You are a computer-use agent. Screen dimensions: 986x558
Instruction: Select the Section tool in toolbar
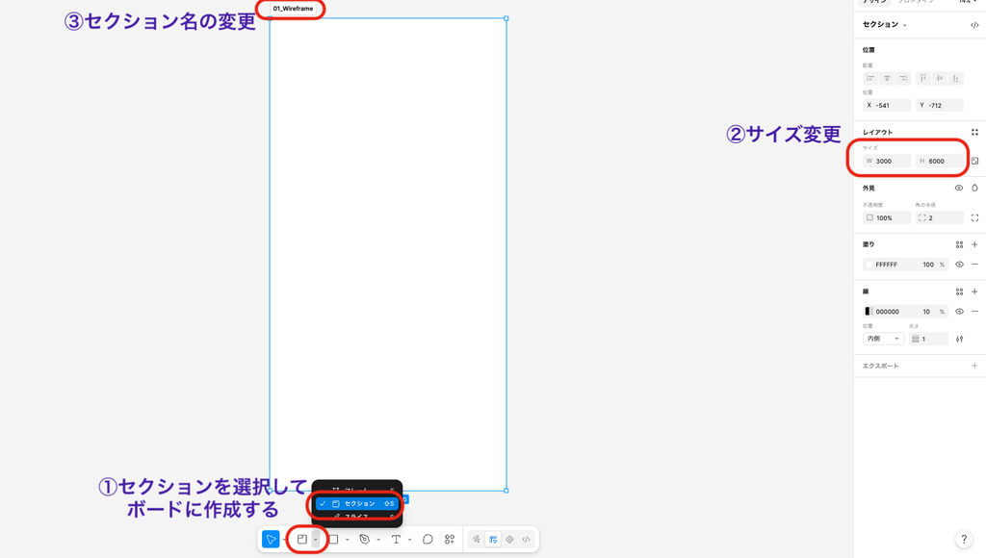(301, 539)
